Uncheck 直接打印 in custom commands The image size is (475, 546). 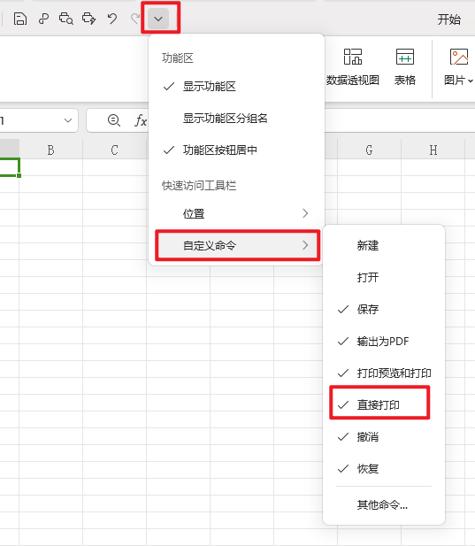point(379,405)
